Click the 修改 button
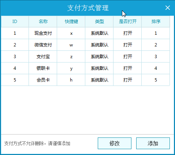Image resolution: width=175 pixels, height=155 pixels. 115,143
